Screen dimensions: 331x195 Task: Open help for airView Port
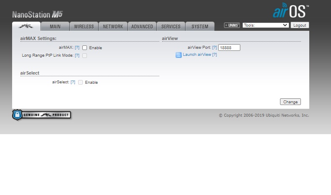[x=214, y=47]
